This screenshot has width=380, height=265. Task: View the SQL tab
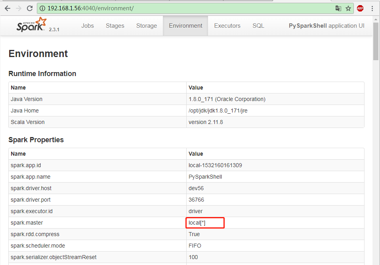pos(258,26)
